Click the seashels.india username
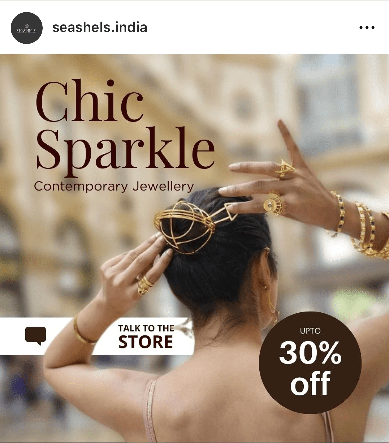The width and height of the screenshot is (389, 443). click(x=99, y=27)
